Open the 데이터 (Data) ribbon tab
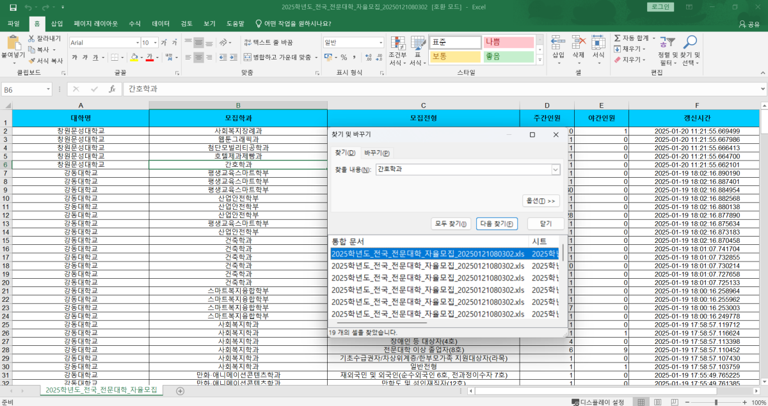This screenshot has height=406, width=768. tap(161, 24)
